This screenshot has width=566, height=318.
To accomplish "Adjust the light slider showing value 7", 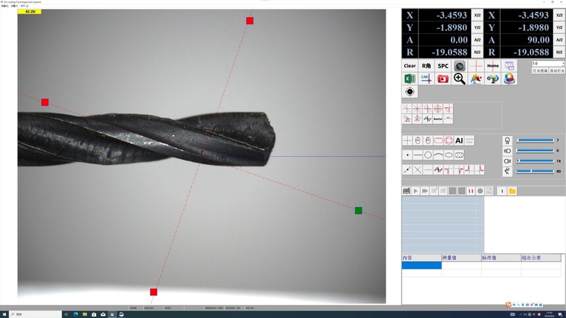I will pos(535,140).
